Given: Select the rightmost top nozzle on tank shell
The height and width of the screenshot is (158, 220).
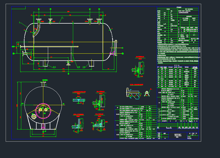Looking at the screenshot, I should (99, 21).
